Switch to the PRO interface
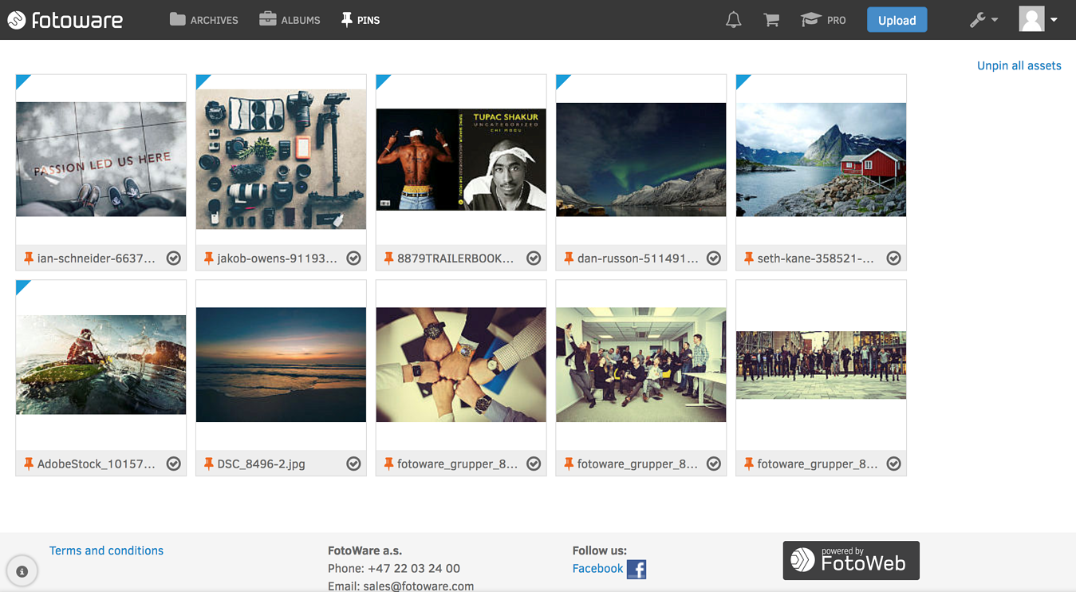 [x=824, y=20]
